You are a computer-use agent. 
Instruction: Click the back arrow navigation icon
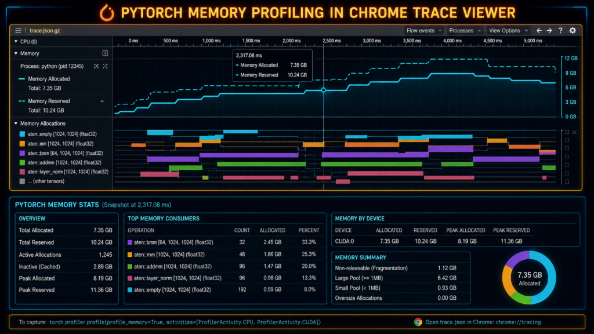click(539, 30)
